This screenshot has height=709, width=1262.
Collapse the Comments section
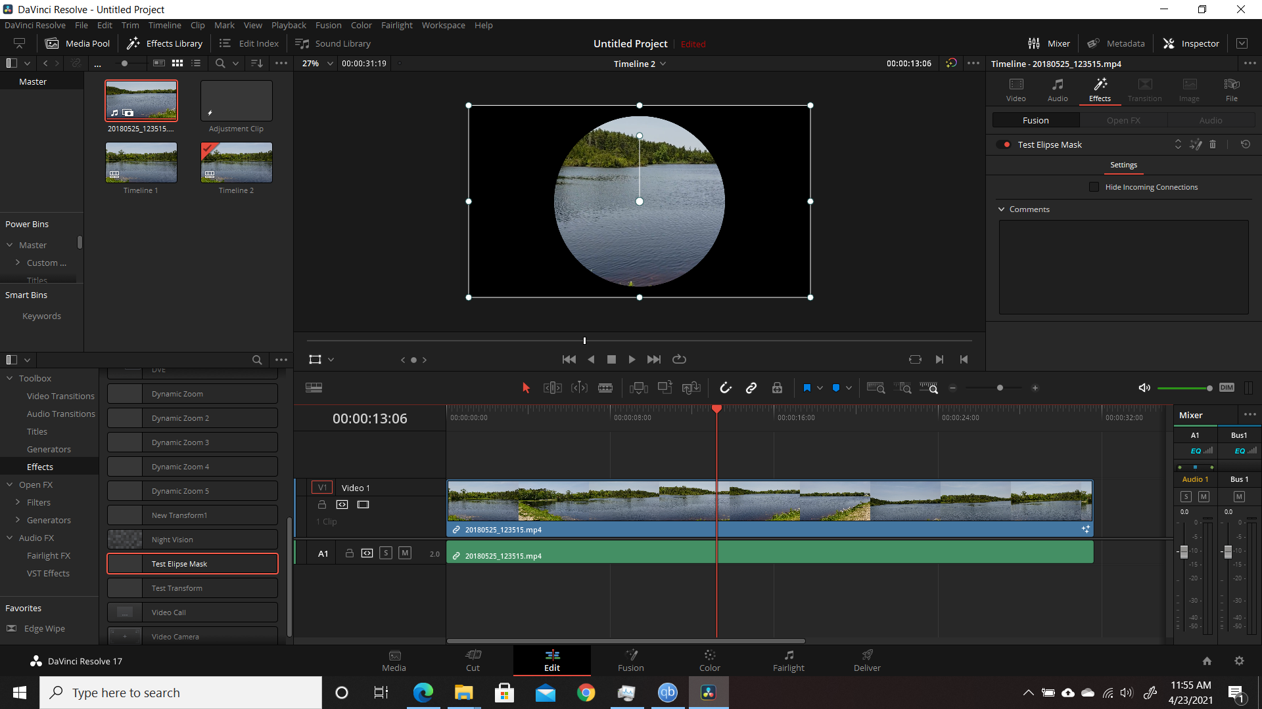coord(1002,209)
